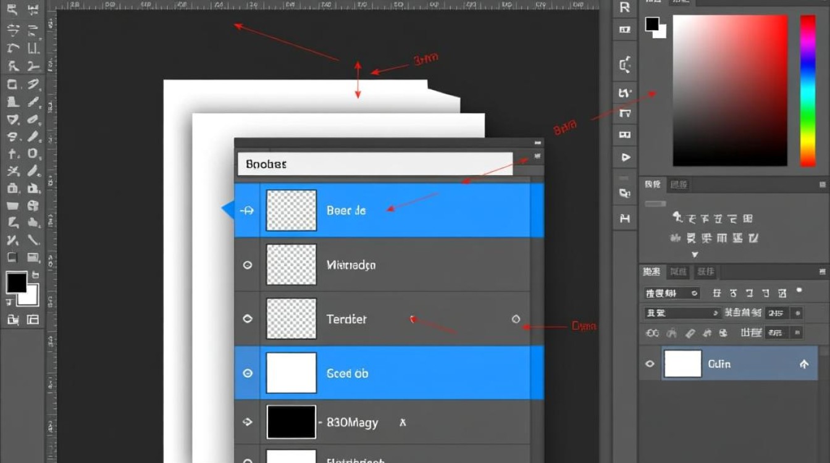Pick a shade in the red color field
This screenshot has width=830, height=463.
coord(730,90)
